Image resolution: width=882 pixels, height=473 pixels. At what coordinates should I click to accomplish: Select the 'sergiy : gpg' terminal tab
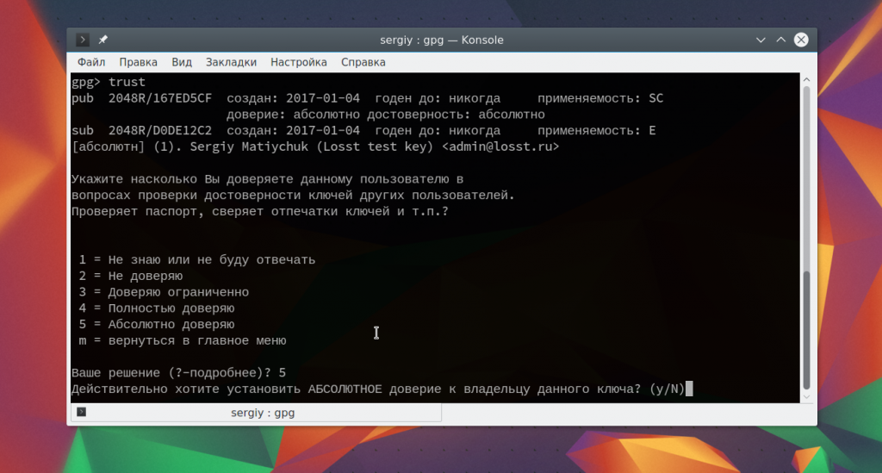256,413
